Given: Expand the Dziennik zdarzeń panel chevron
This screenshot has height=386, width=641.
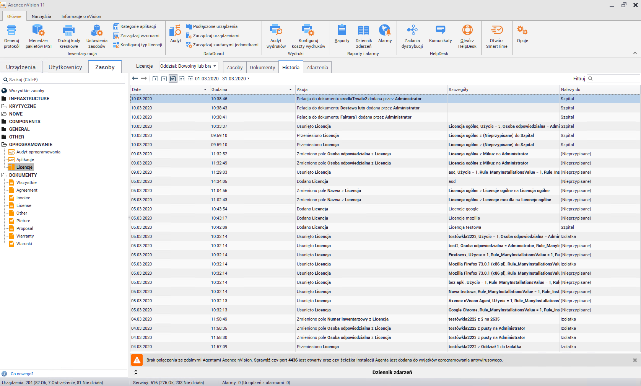Looking at the screenshot, I should click(136, 372).
